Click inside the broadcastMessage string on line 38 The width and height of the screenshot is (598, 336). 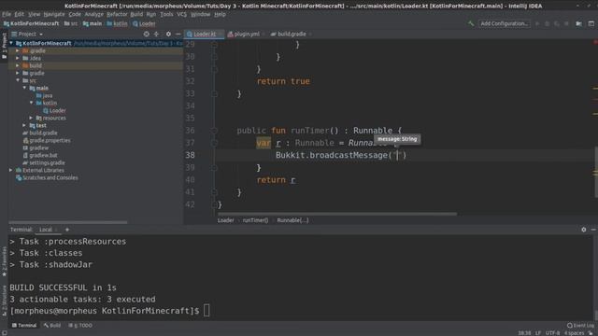point(396,155)
